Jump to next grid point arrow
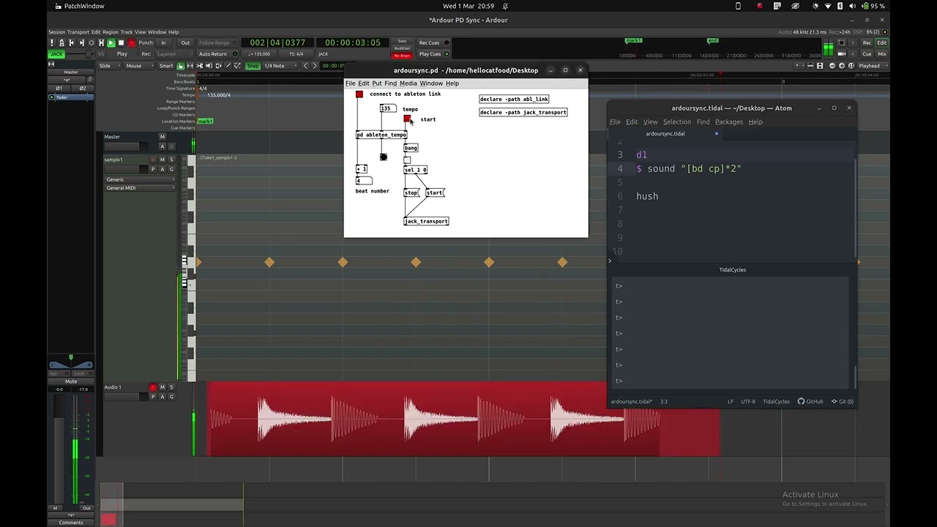This screenshot has width=937, height=527. click(315, 66)
